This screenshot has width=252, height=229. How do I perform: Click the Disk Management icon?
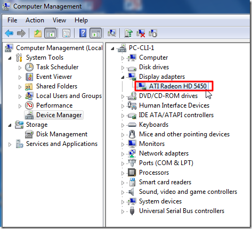tap(29, 134)
